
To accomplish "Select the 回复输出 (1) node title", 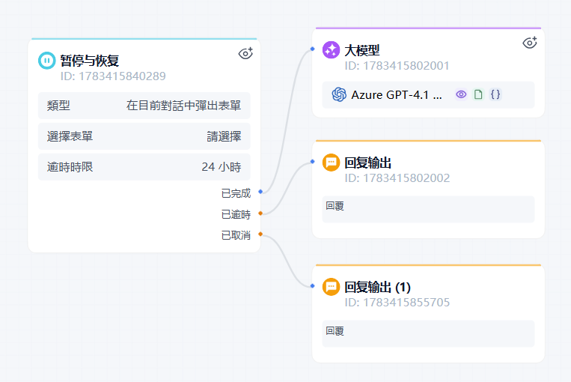I will 378,287.
